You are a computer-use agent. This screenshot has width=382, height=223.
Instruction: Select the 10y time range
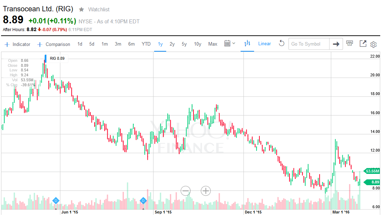pos(197,44)
